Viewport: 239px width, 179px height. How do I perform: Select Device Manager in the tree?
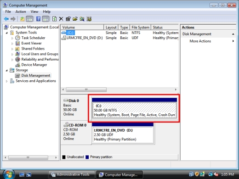click(x=34, y=65)
